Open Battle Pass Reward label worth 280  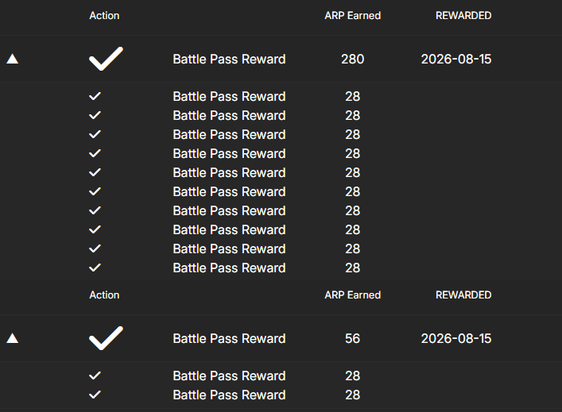[229, 59]
